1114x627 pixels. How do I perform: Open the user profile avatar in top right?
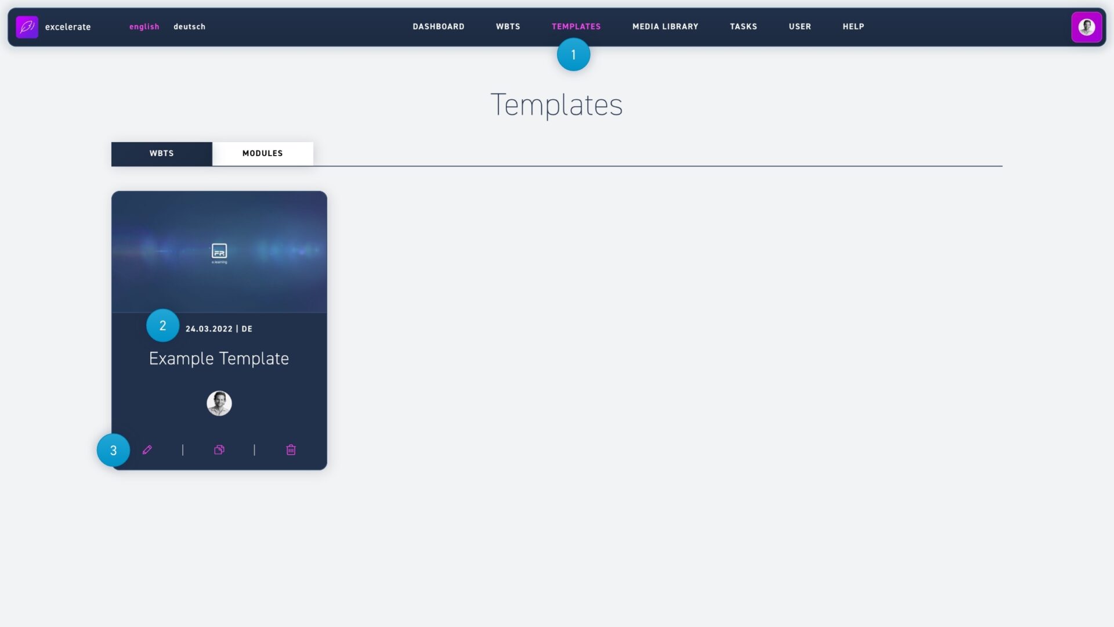(x=1086, y=27)
